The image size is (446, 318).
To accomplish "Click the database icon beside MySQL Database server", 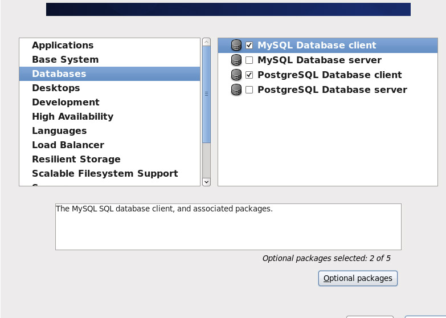I will coord(236,60).
